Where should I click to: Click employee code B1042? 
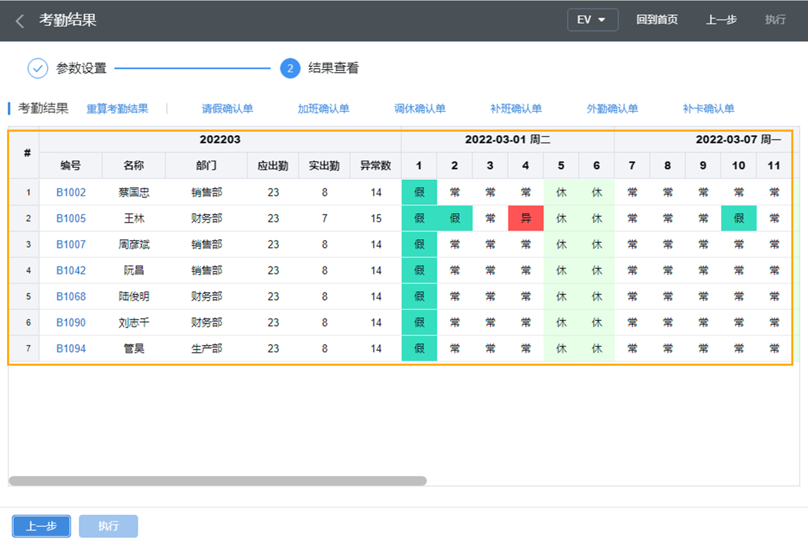(71, 270)
